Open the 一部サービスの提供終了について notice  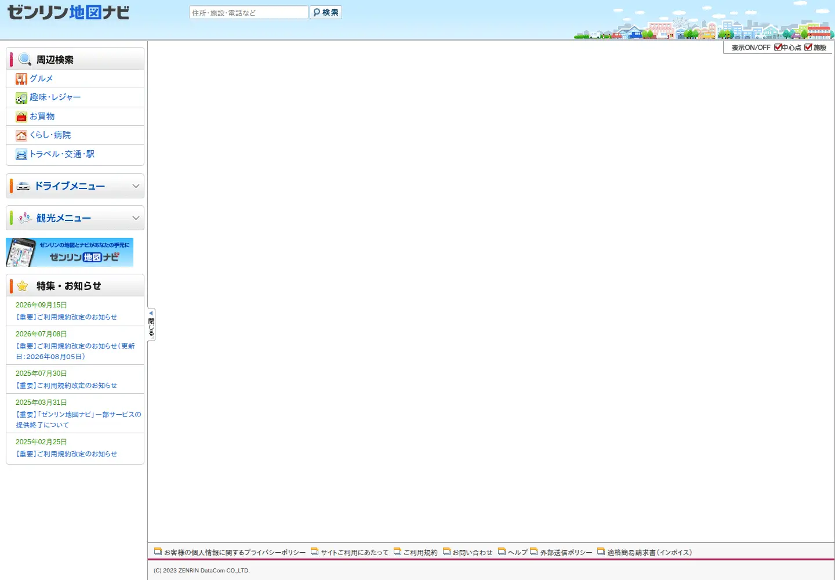78,419
